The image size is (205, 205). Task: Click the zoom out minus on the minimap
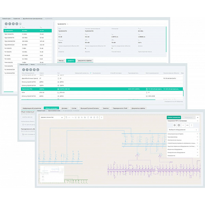click(x=43, y=180)
